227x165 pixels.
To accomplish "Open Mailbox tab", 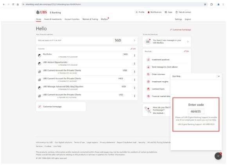I will tap(104, 19).
